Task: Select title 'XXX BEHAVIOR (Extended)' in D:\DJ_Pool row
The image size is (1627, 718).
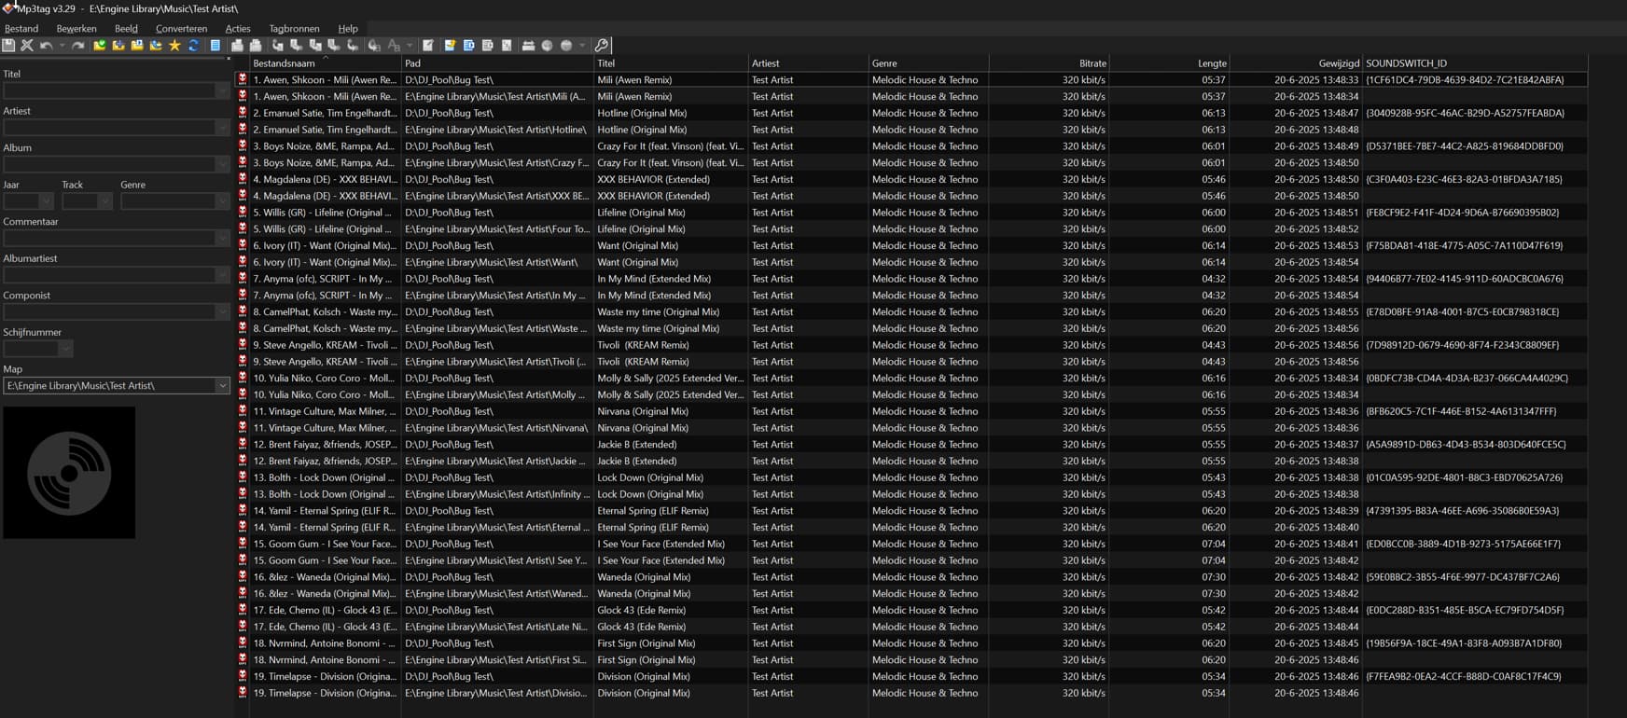Action: pos(653,179)
